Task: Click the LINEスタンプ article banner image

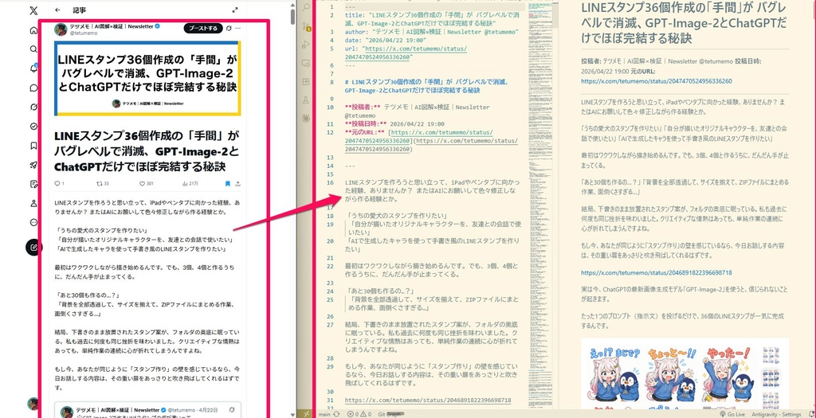Action: [147, 78]
